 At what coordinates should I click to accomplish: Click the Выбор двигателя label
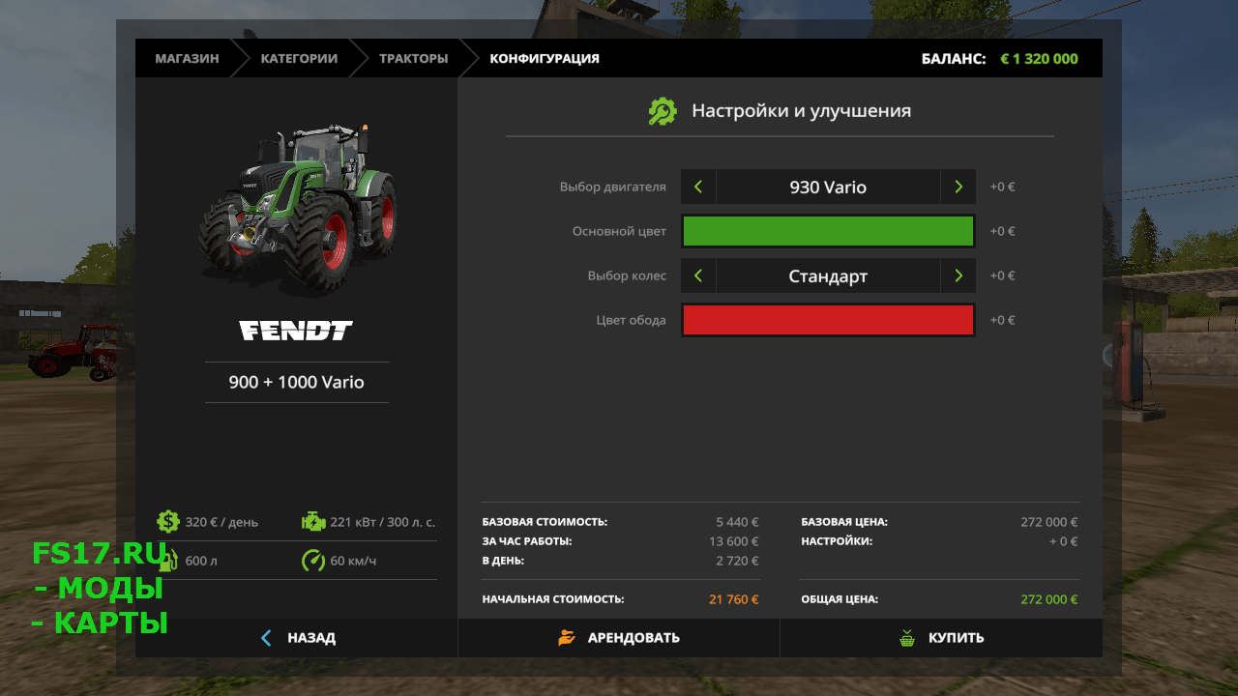(x=612, y=187)
